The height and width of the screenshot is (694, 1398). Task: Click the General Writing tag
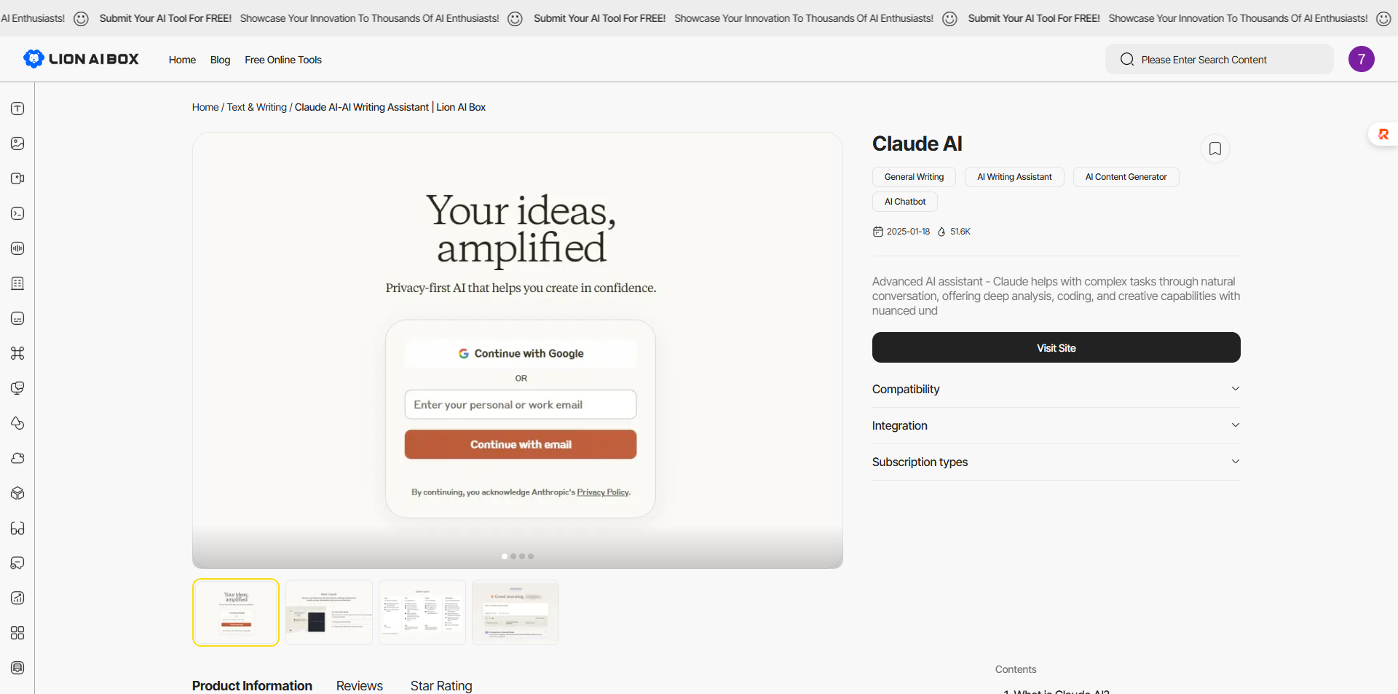(914, 177)
